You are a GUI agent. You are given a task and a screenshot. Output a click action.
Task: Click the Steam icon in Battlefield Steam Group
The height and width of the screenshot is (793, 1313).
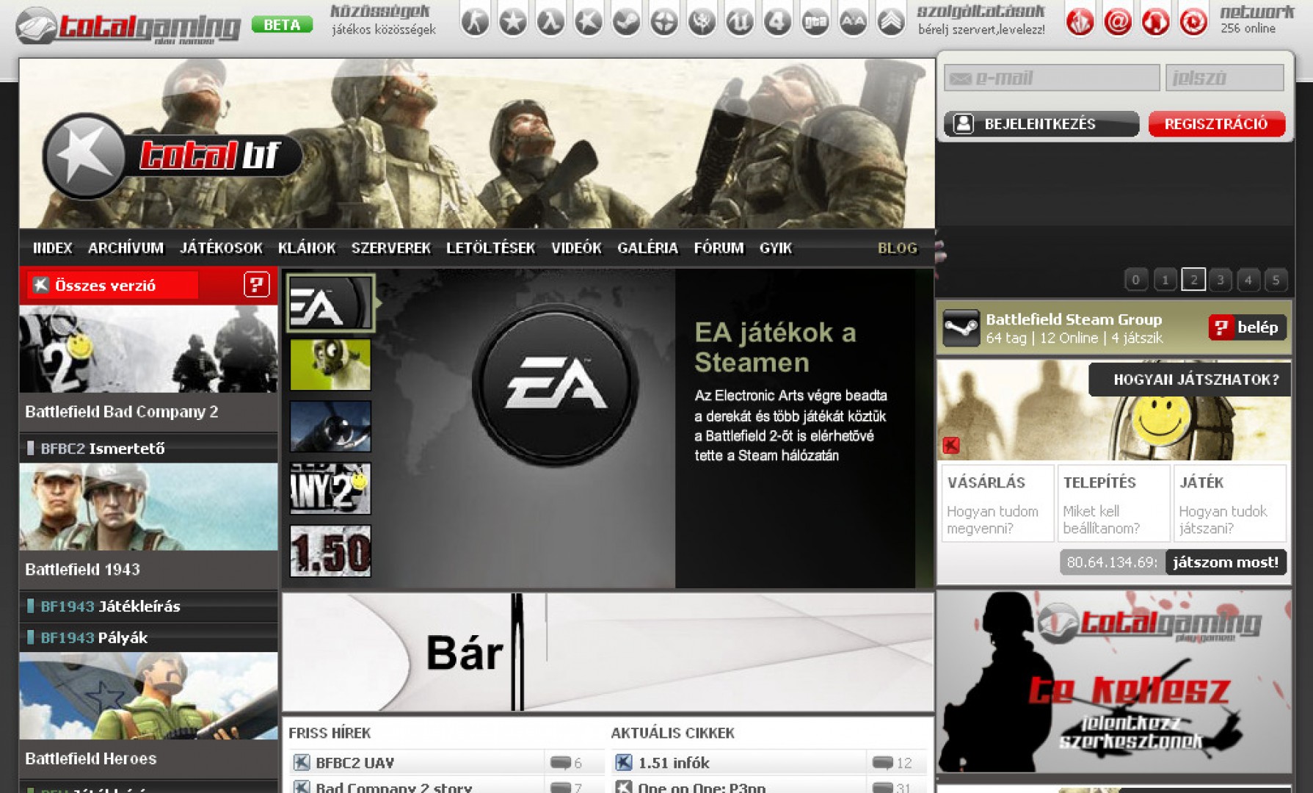click(961, 327)
